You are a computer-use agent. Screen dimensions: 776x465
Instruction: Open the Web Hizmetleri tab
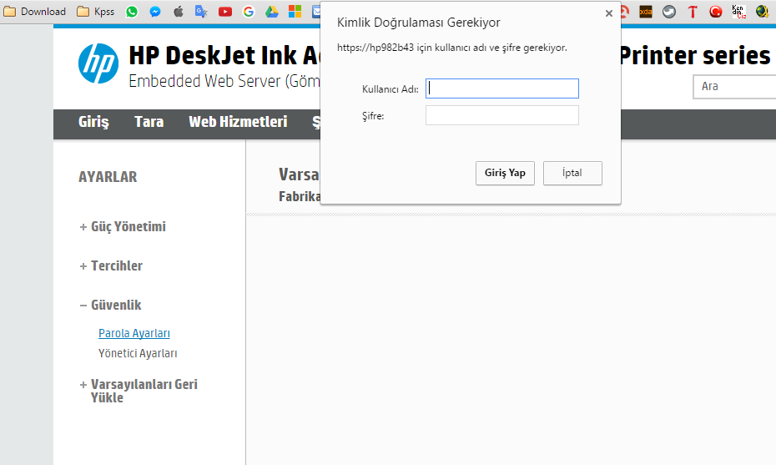click(238, 122)
